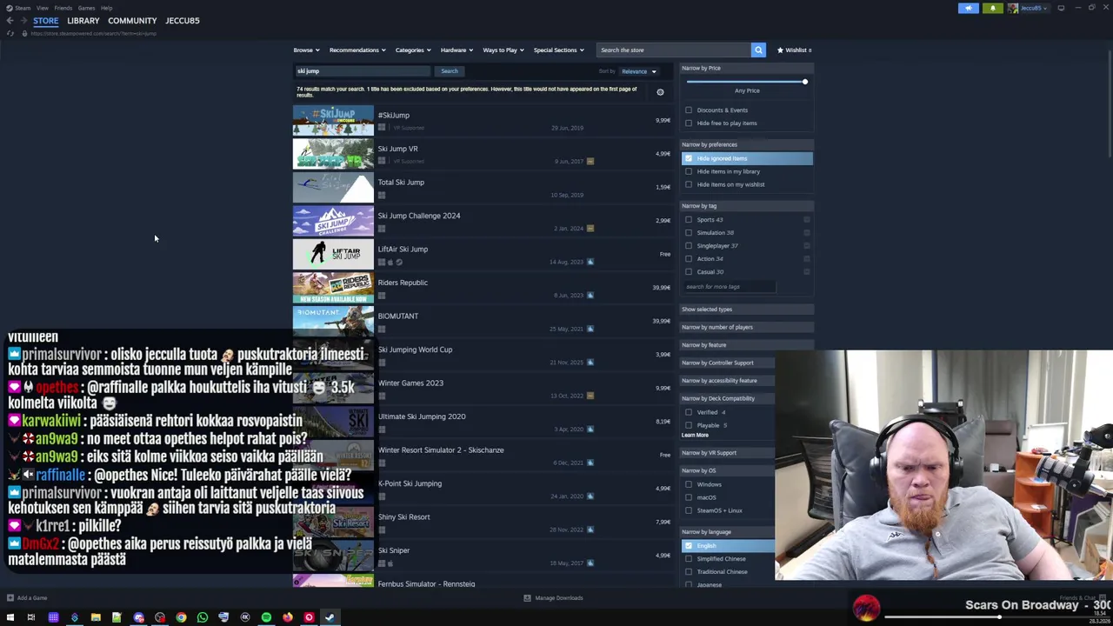The height and width of the screenshot is (626, 1113).
Task: Expand the Special Sections menu
Action: tap(558, 50)
